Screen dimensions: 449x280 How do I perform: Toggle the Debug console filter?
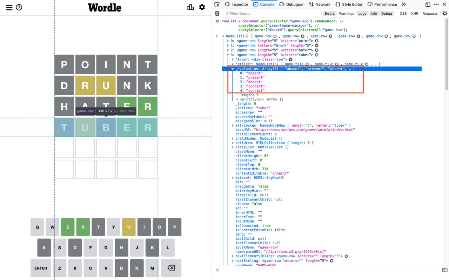[387, 13]
